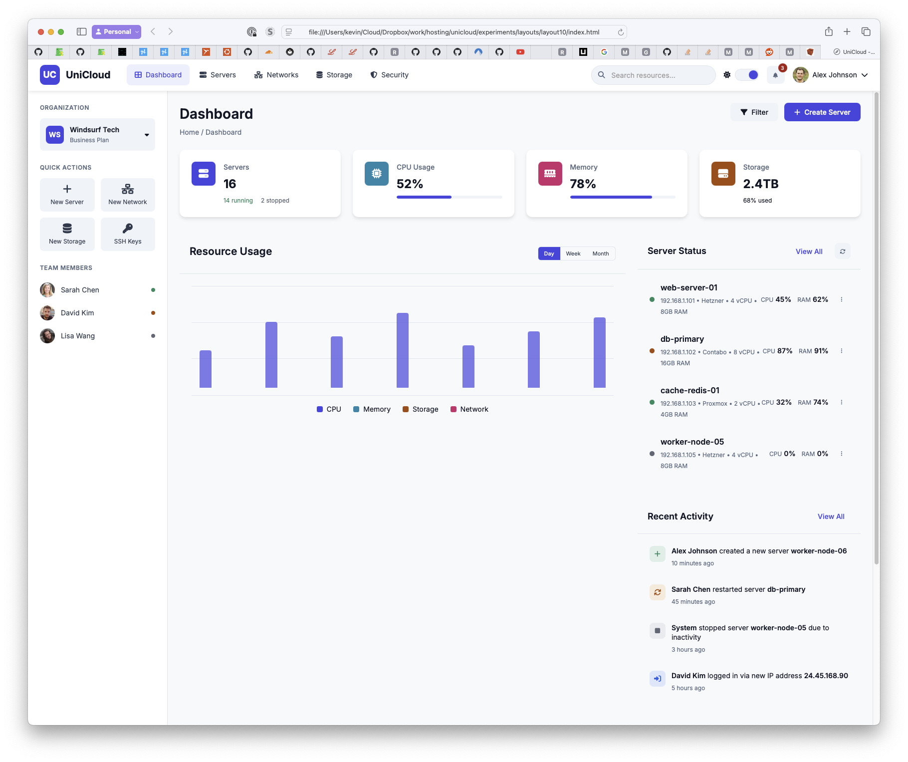Open the Alex Johnson user menu
The width and height of the screenshot is (908, 762).
(831, 75)
